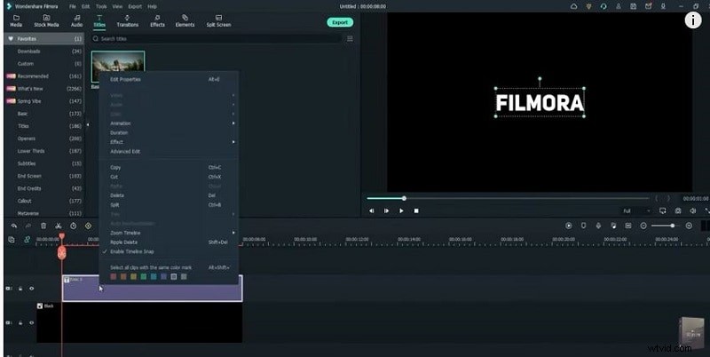Toggle the auto ripple link icon
Screen dimensions: 710x357
27,240
